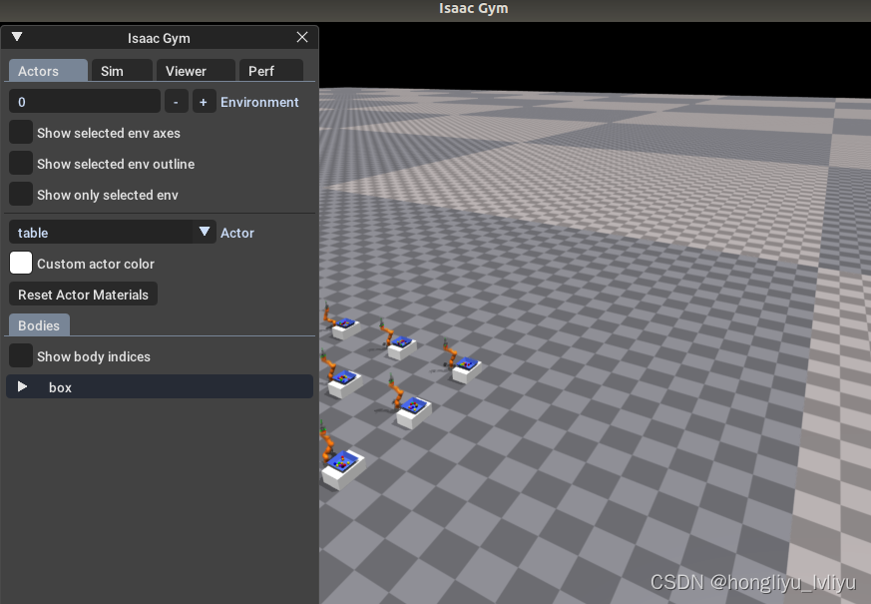Image resolution: width=871 pixels, height=604 pixels.
Task: Close the Isaac Gym panel
Action: point(302,37)
